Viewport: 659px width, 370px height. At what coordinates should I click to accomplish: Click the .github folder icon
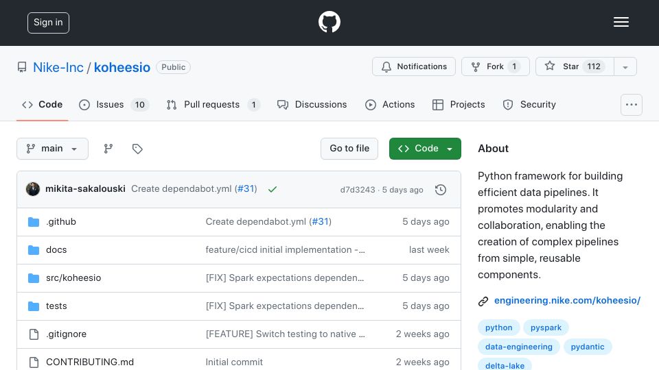pos(34,222)
